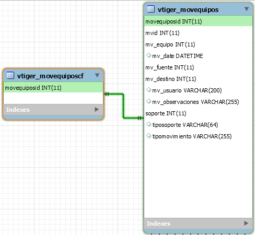Click the diamond icon beside mv_observaciones
The width and height of the screenshot is (255, 235).
(x=148, y=101)
